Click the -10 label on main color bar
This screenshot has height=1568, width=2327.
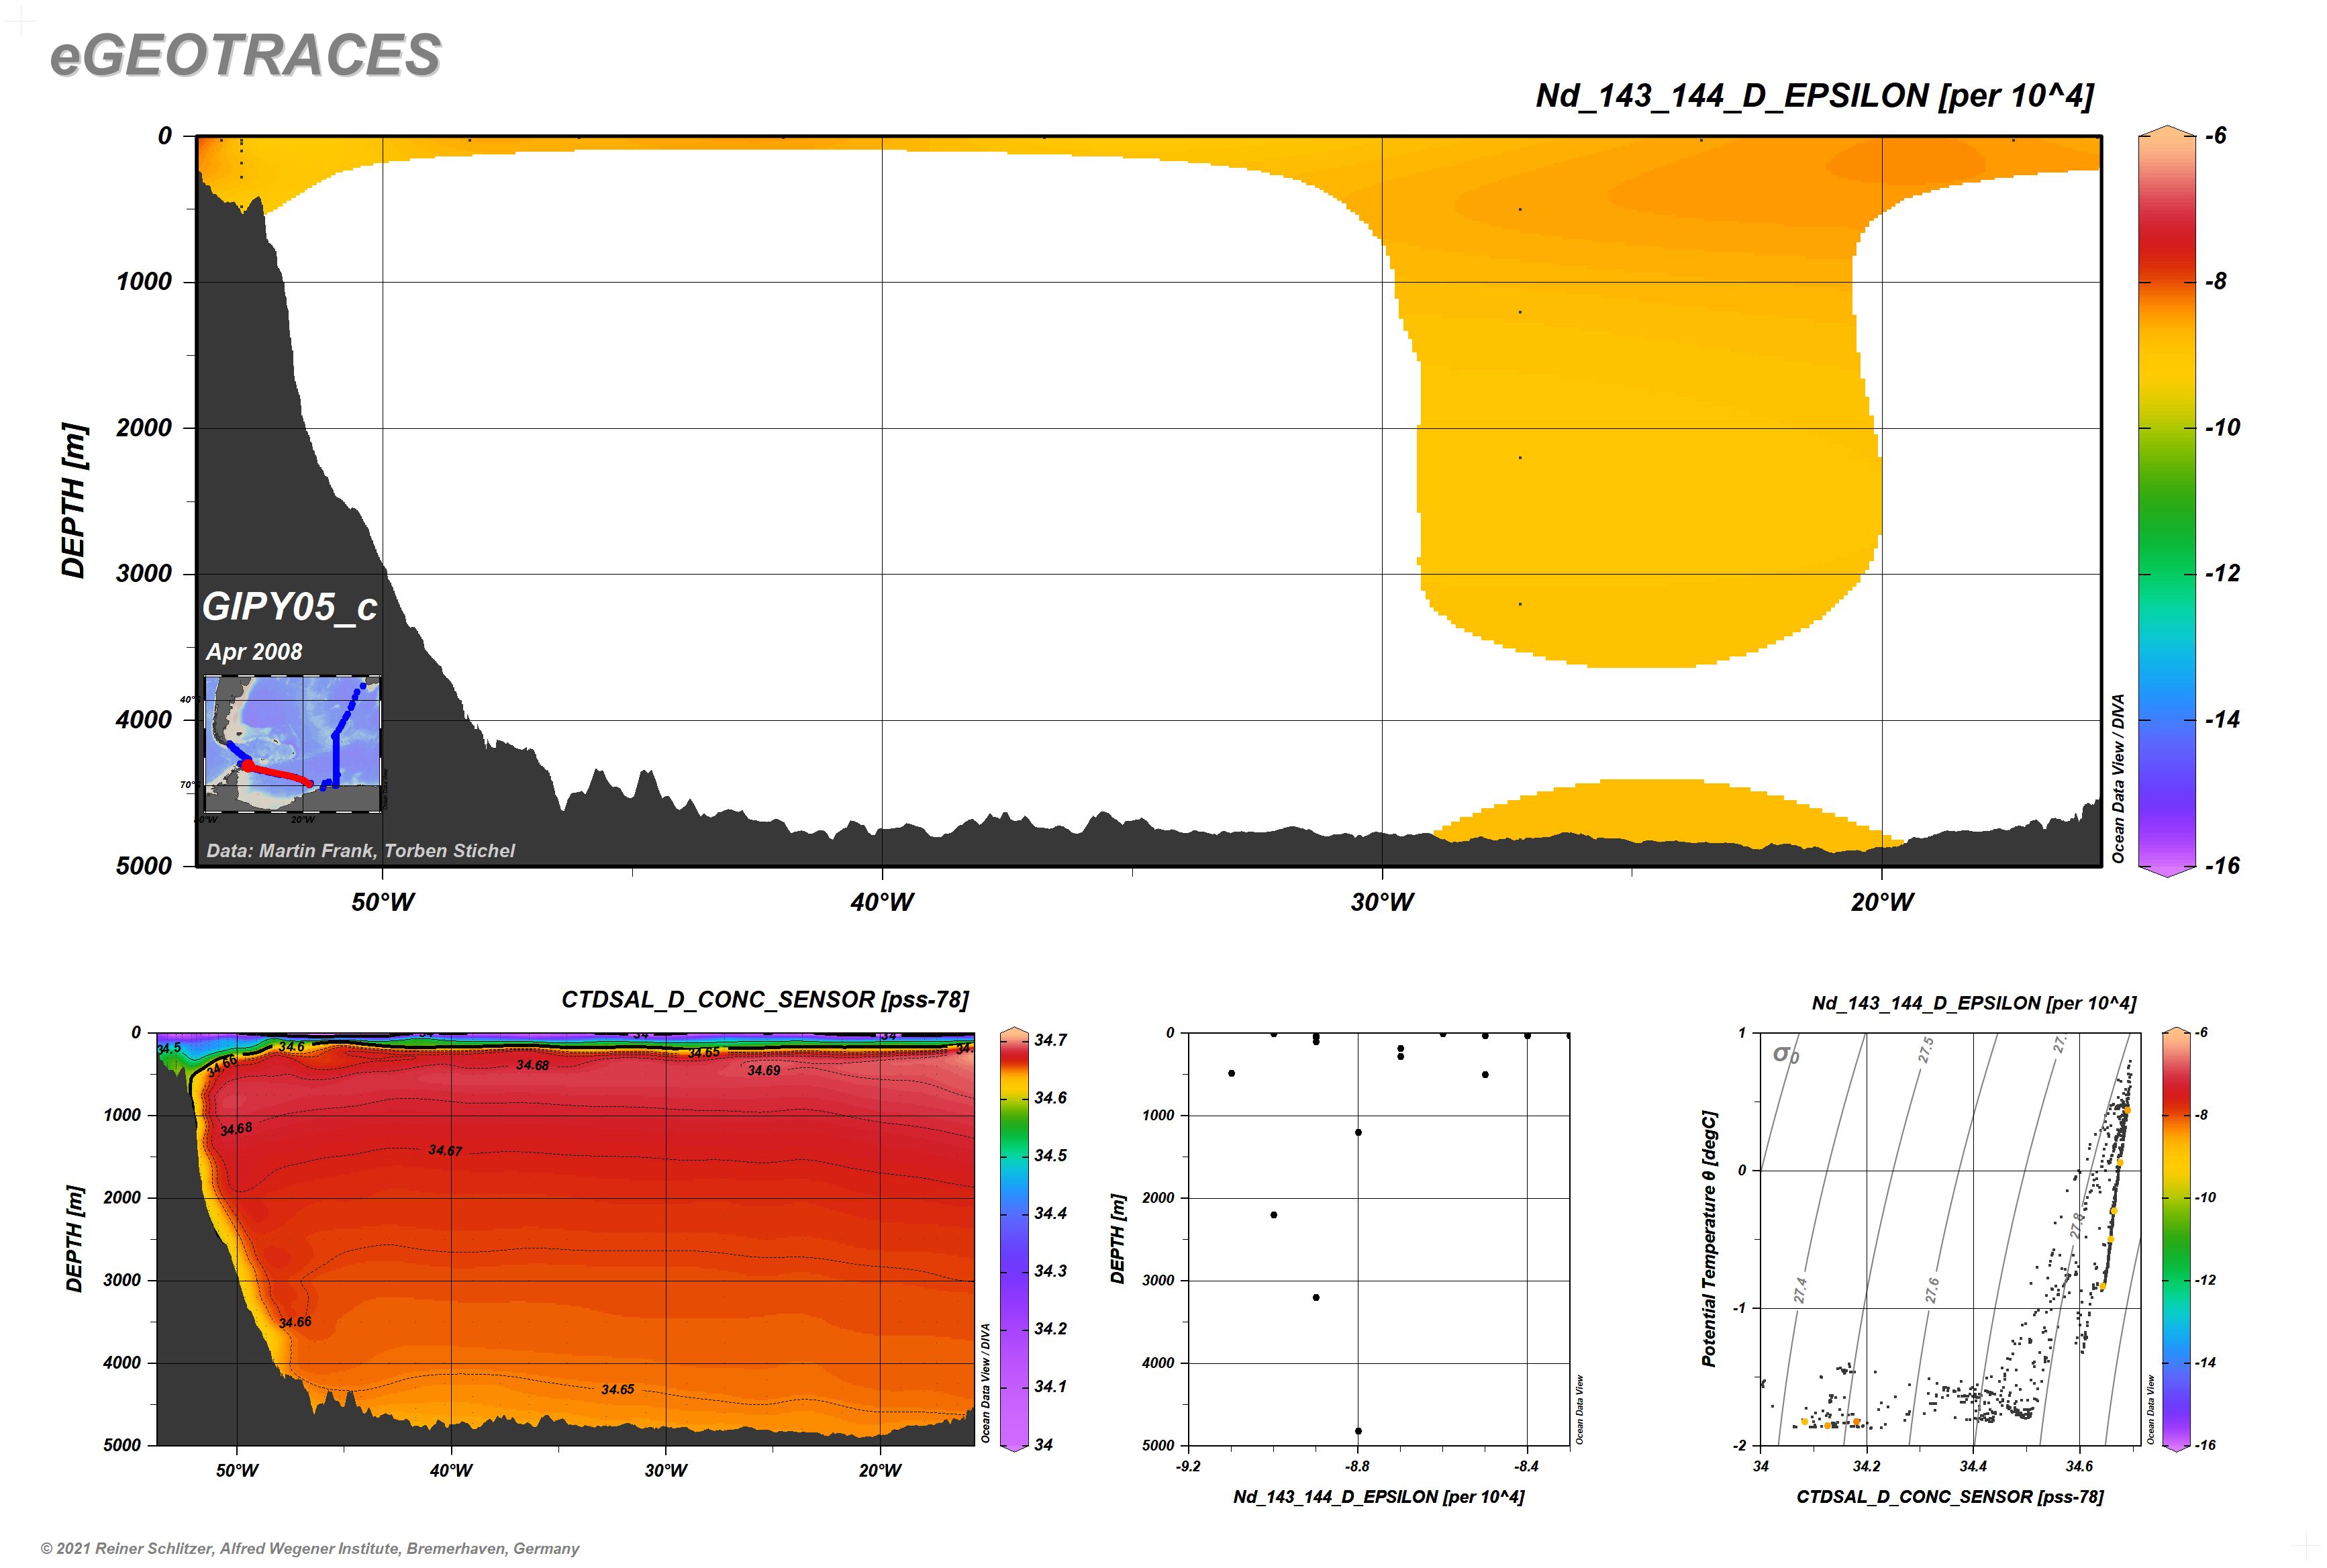click(x=2223, y=428)
